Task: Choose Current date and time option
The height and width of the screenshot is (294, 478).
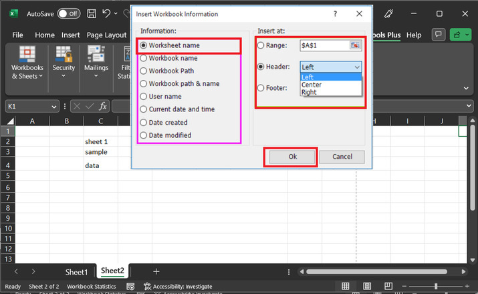Action: [x=177, y=109]
